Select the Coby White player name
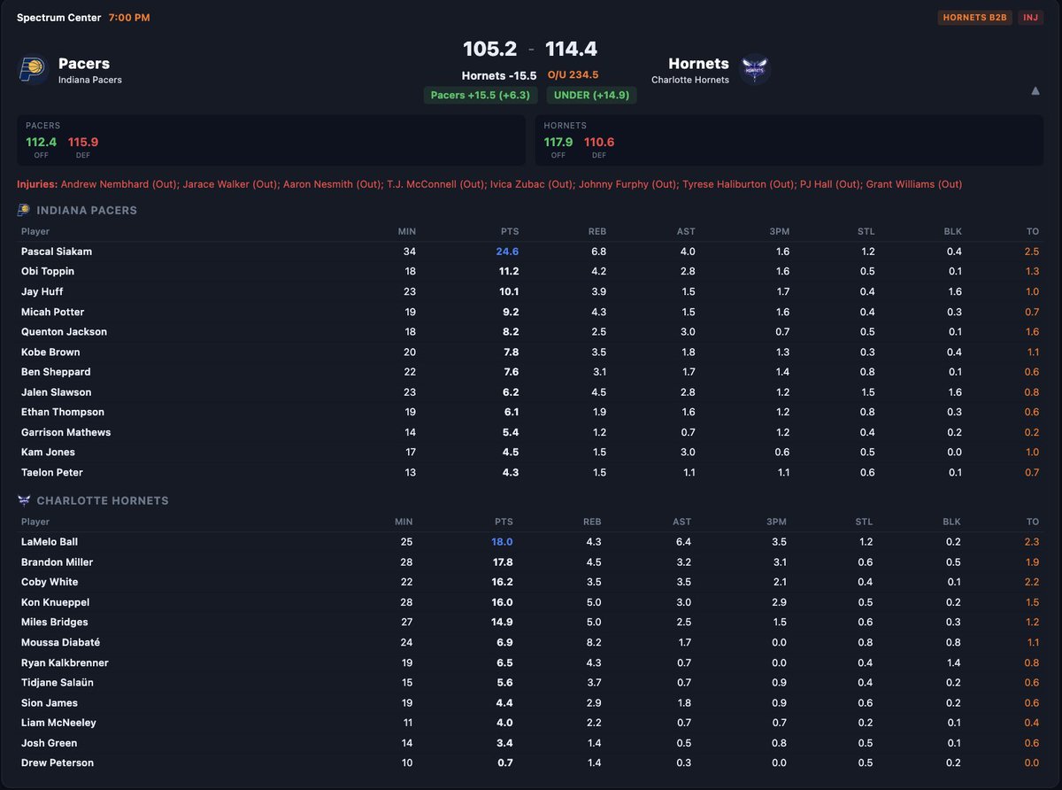The height and width of the screenshot is (790, 1062). click(50, 582)
